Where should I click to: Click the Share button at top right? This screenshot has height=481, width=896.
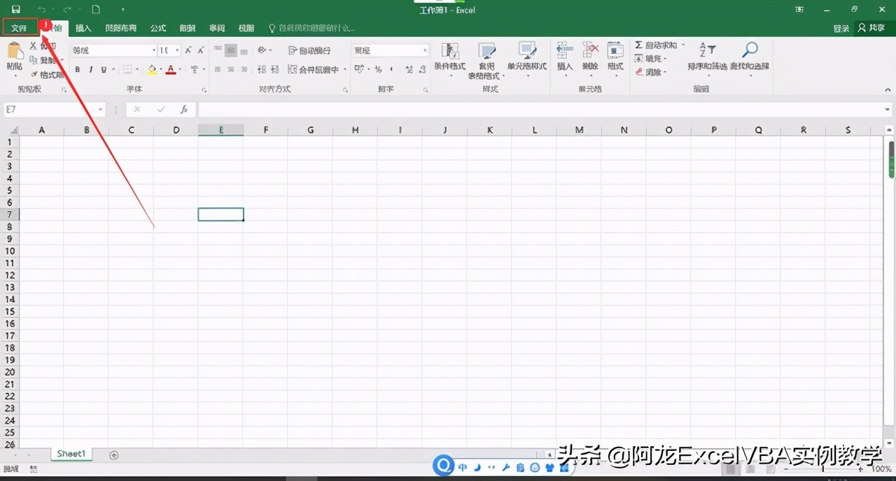pos(871,28)
